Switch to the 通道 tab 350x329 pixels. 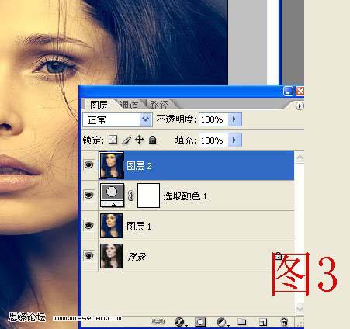(x=130, y=105)
